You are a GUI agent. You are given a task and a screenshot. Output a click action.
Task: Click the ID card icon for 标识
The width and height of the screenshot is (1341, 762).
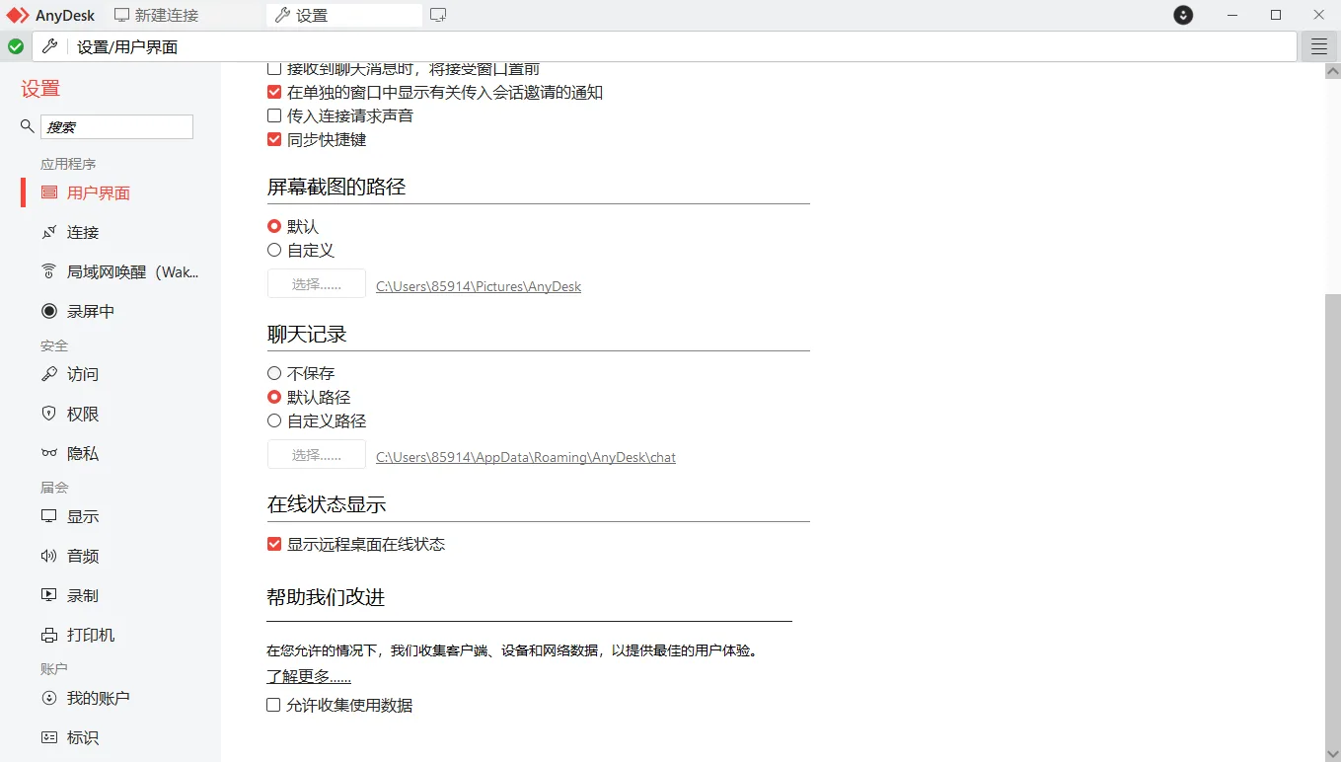tap(48, 737)
